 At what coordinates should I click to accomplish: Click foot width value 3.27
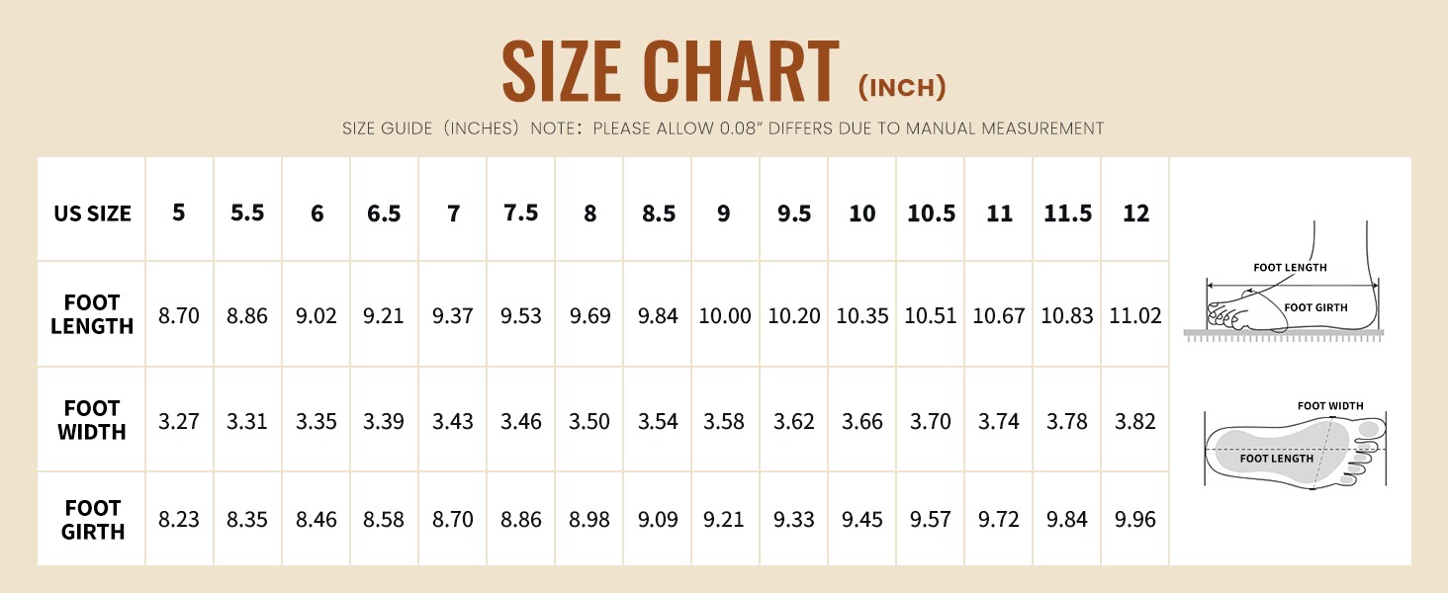pos(179,422)
